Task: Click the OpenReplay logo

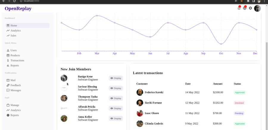Action: [18, 9]
